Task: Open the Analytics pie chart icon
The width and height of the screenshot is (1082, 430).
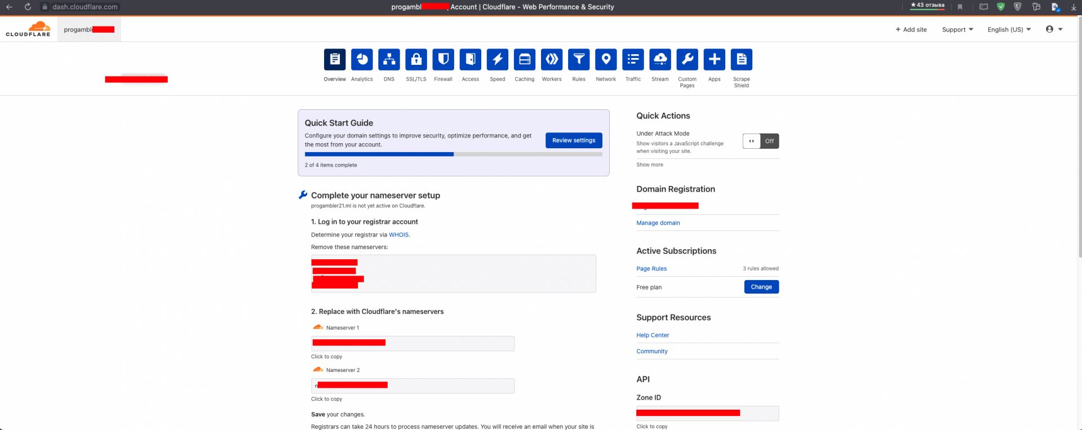Action: [x=362, y=60]
